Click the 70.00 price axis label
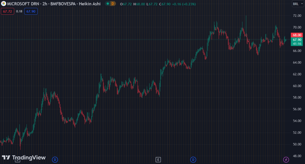305x164 pixels. click(297, 27)
